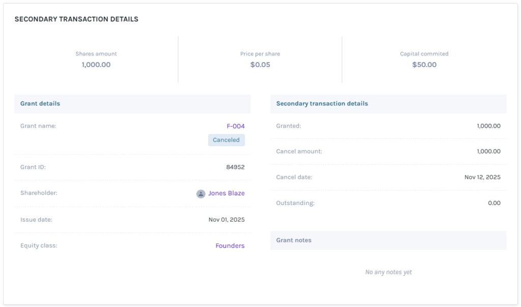521x307 pixels.
Task: Click the Jones Blaze avatar icon
Action: 200,193
